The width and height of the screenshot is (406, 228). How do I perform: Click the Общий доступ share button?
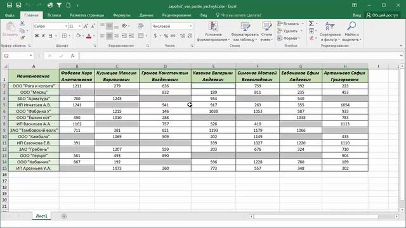coord(382,15)
